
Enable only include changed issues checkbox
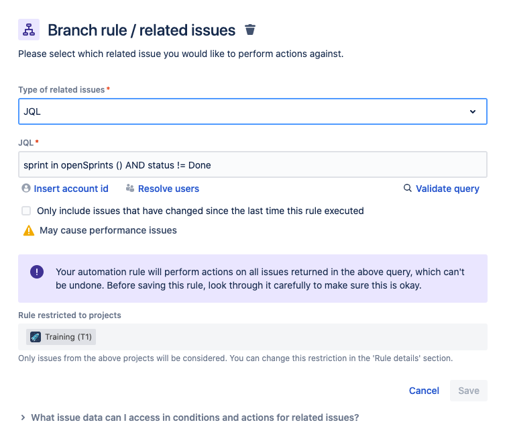(x=26, y=211)
